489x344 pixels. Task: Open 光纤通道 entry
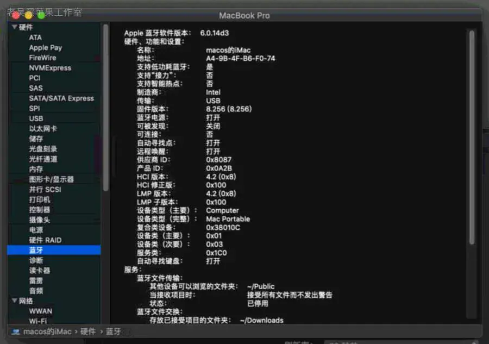tap(43, 159)
